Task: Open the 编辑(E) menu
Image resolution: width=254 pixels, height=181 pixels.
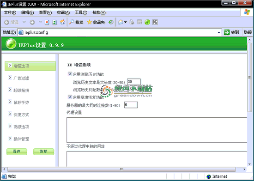Action: (27, 12)
